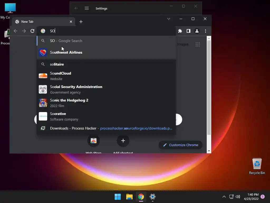The height and width of the screenshot is (203, 270).
Task: Click the Social Security Administration seal icon
Action: coord(43,89)
